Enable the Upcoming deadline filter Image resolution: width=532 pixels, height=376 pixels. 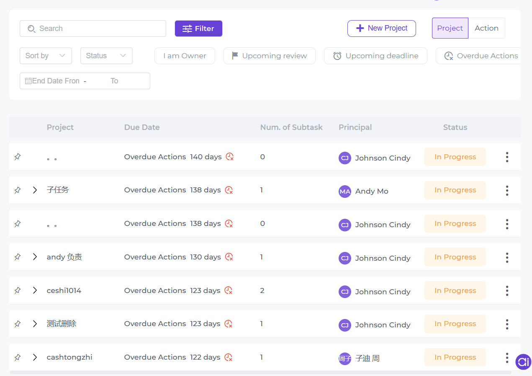pos(375,56)
